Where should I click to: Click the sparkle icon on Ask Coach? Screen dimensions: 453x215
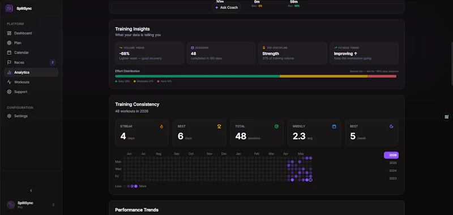tap(217, 7)
